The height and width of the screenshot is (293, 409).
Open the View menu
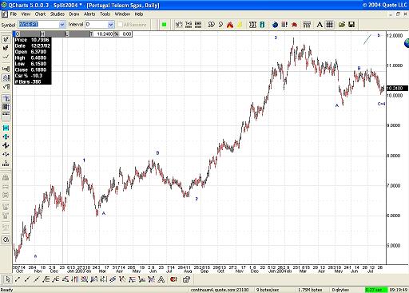pos(26,14)
